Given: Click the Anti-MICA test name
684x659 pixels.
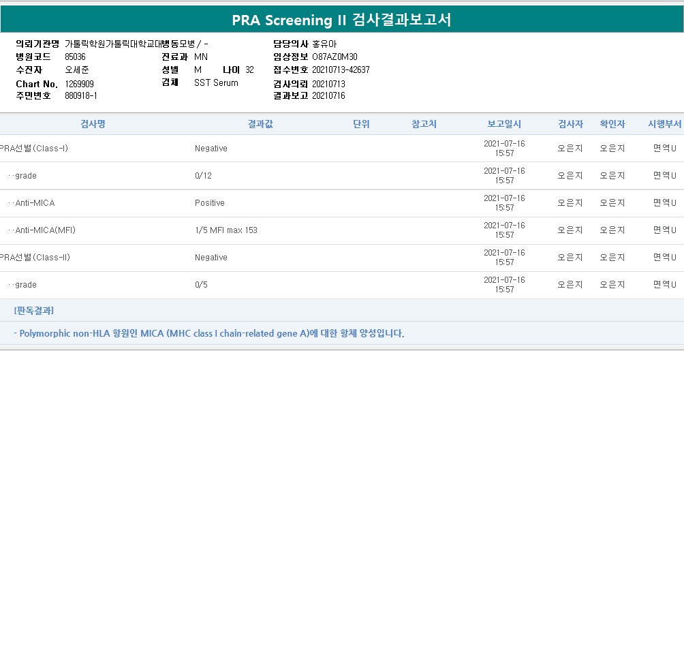Looking at the screenshot, I should 35,203.
